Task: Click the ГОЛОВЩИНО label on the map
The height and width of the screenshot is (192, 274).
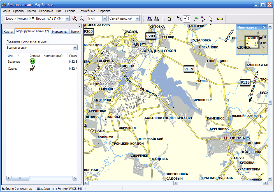Action: pos(217,61)
